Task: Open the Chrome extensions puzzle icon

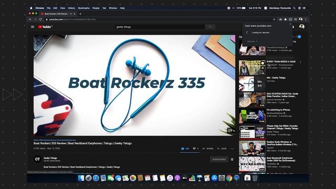Action: [x=286, y=19]
